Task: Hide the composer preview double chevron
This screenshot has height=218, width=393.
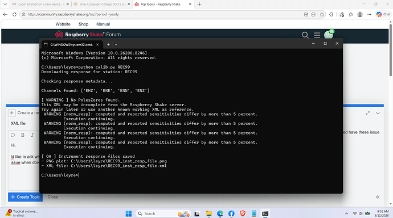Action: click(378, 197)
